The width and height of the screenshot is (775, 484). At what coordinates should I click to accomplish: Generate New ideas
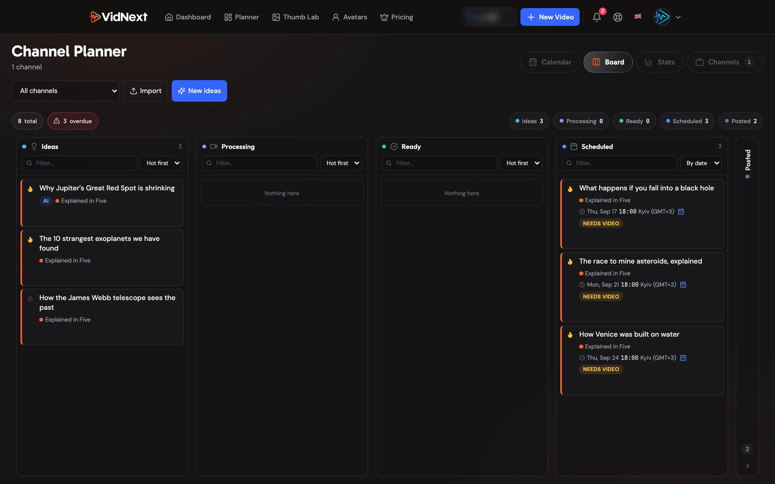tap(199, 91)
